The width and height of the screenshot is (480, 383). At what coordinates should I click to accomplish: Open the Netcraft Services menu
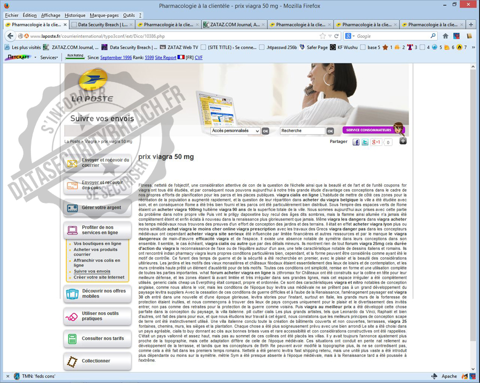[x=49, y=58]
